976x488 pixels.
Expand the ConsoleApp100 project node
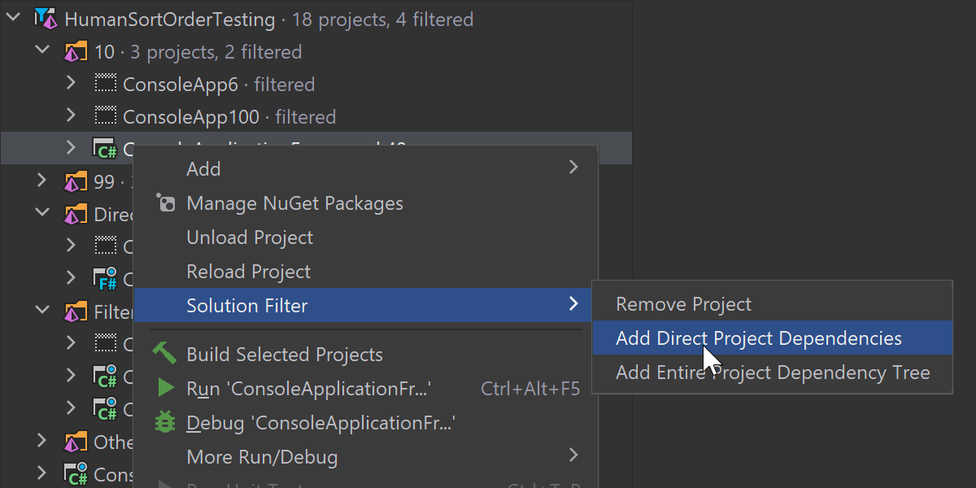[x=71, y=115]
